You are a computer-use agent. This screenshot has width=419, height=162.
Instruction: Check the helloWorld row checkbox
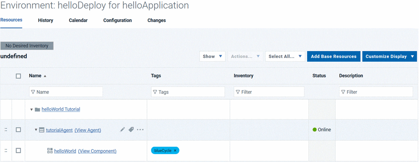[x=18, y=151]
